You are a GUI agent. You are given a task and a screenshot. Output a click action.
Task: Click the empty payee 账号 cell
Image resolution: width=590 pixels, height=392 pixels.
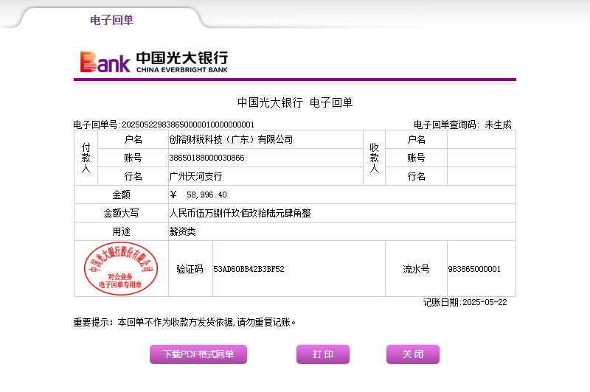pyautogui.click(x=481, y=158)
